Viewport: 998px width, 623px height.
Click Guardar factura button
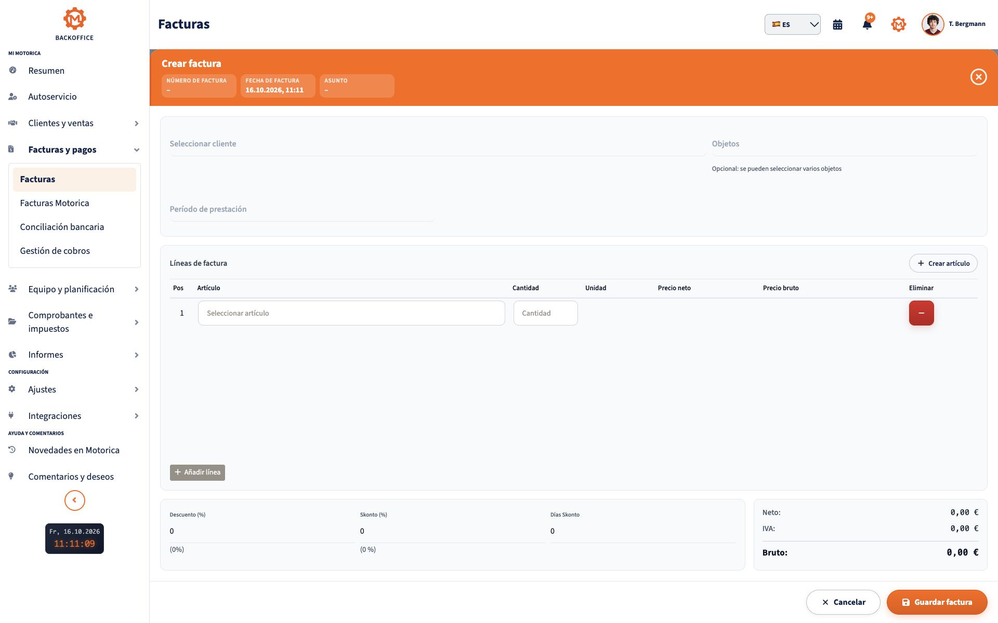[x=937, y=602]
